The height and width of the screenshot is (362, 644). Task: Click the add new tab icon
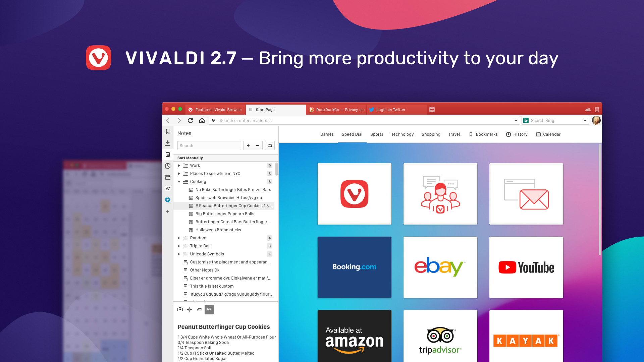click(432, 109)
